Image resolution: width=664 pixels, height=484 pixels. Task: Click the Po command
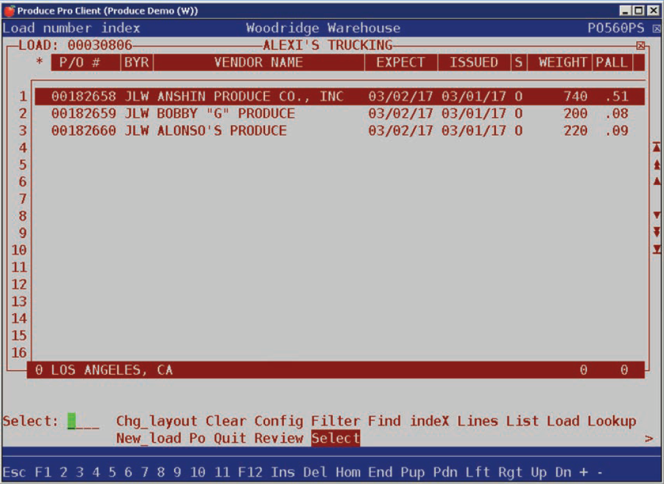(197, 438)
